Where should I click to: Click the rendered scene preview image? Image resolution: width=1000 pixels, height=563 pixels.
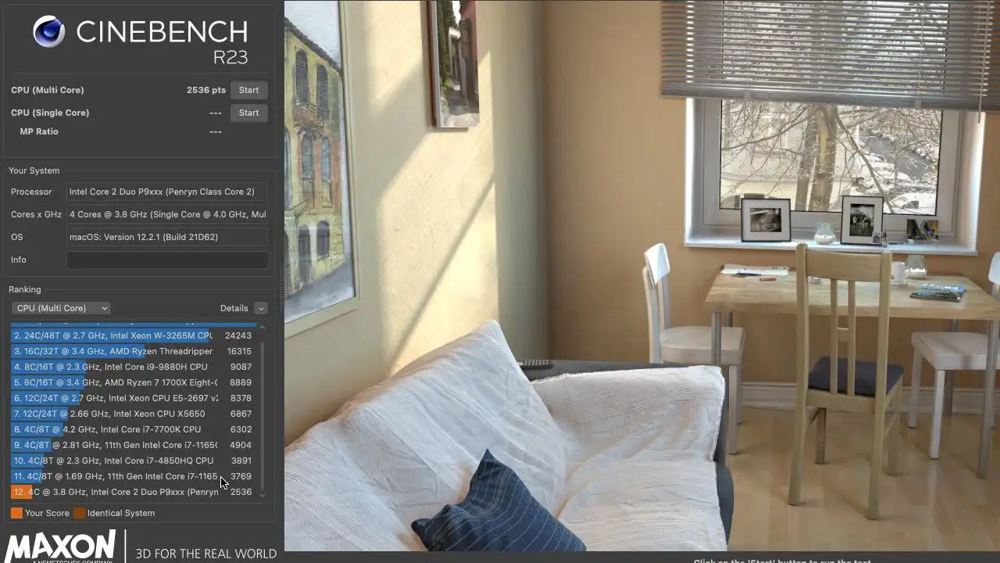pyautogui.click(x=642, y=276)
